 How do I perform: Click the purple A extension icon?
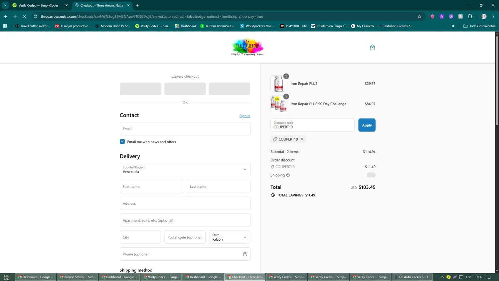point(442,16)
